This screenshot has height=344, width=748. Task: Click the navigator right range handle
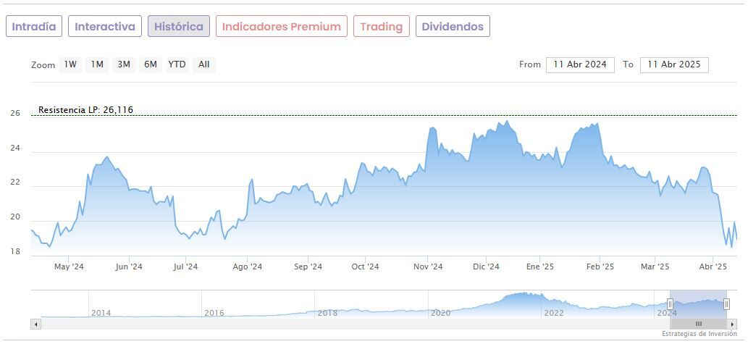[726, 304]
